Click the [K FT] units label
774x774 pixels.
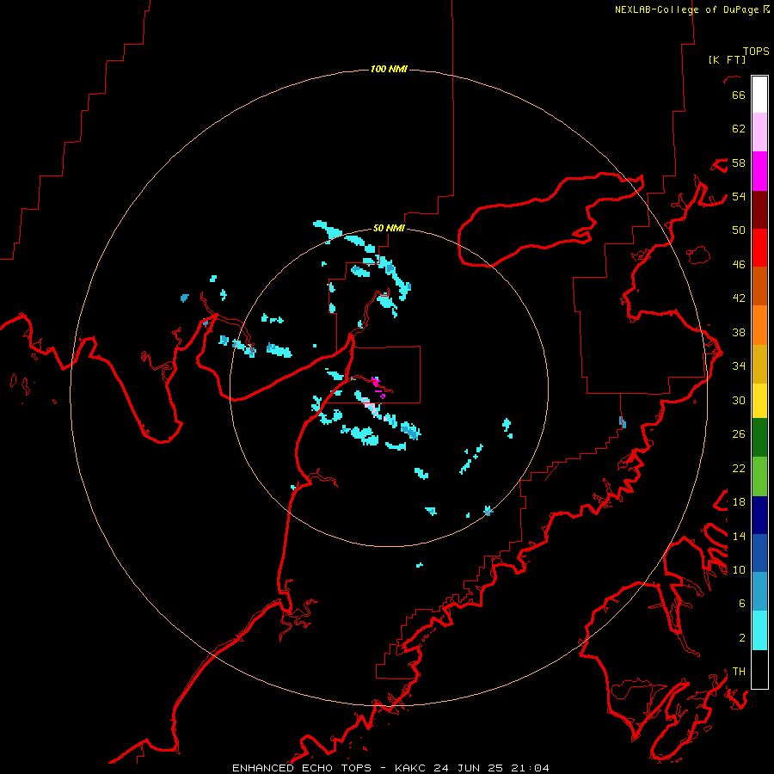point(727,59)
